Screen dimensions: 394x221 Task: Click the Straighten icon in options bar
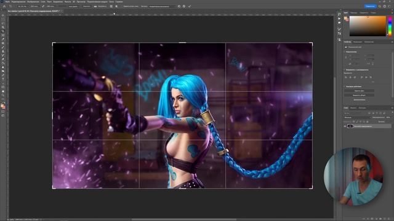[x=96, y=6]
